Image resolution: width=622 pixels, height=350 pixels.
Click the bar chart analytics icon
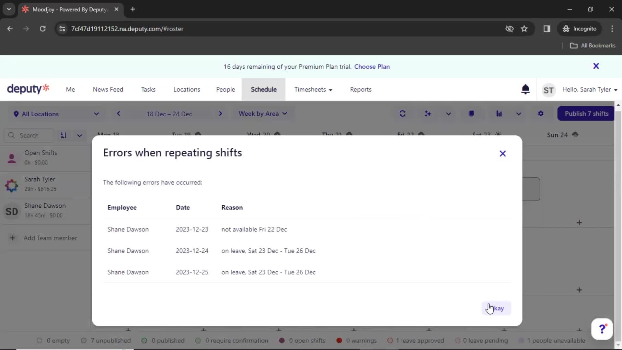click(x=499, y=113)
